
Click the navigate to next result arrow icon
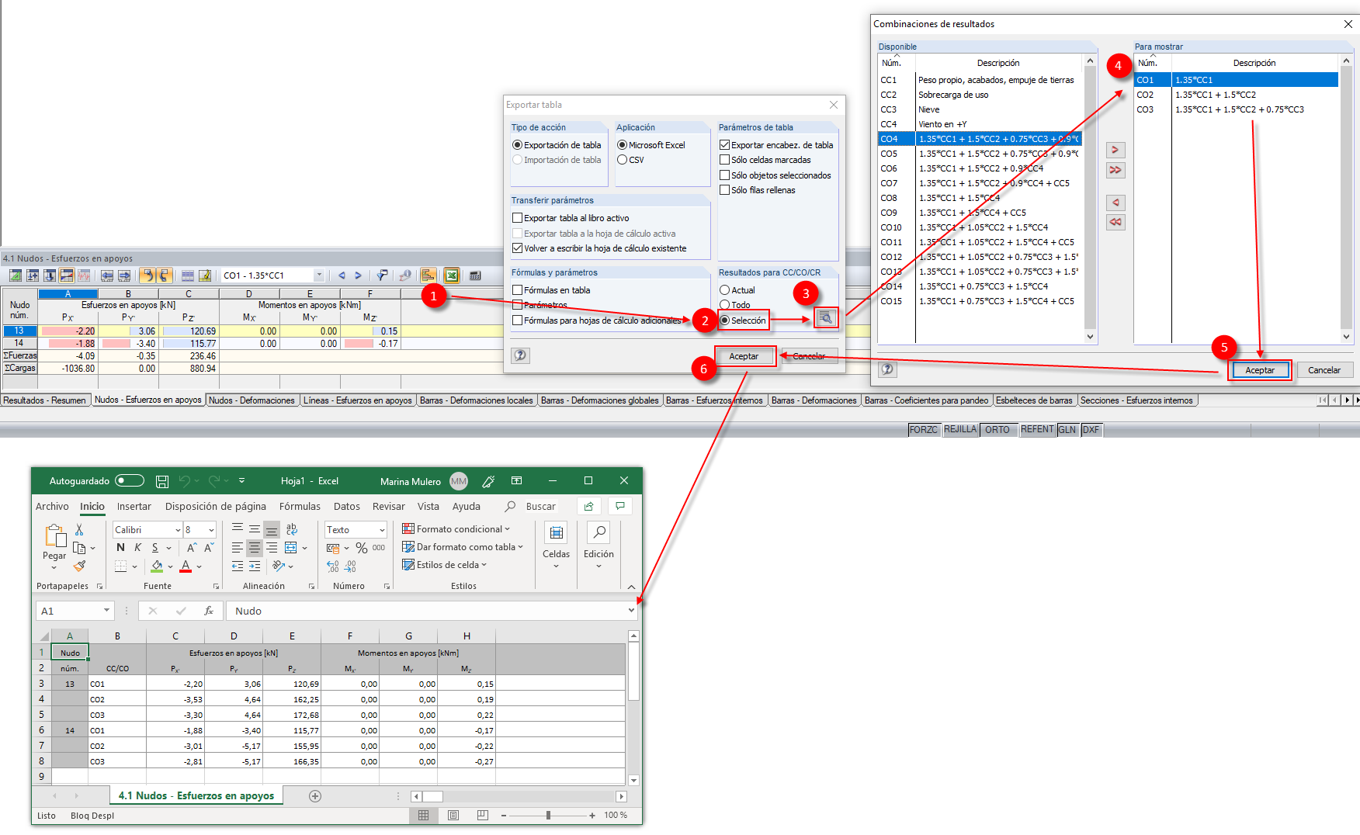[x=359, y=275]
